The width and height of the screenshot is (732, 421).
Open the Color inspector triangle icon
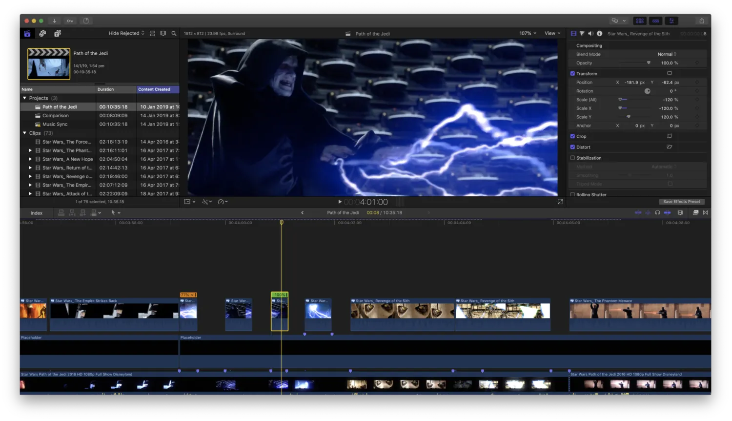click(x=582, y=34)
